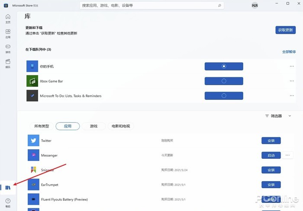The height and width of the screenshot is (211, 303).
Task: Stop the Your Phone download
Action: pos(224,66)
